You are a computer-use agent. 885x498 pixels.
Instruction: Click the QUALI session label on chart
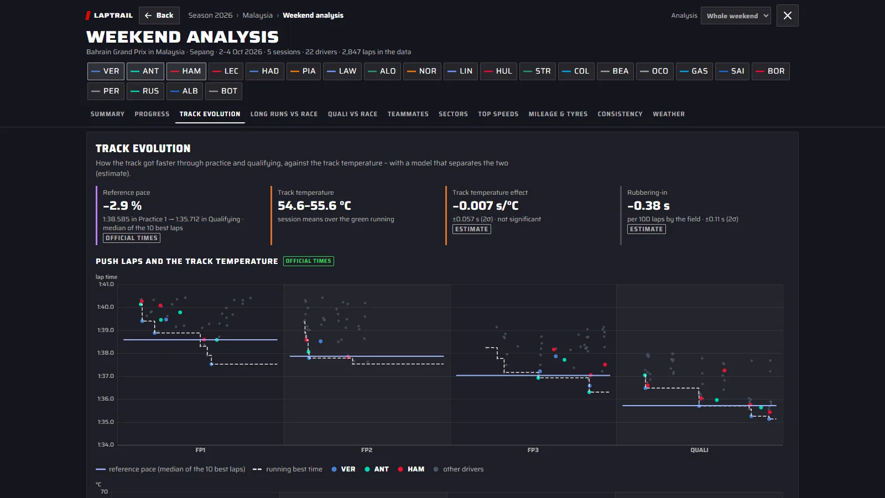tap(699, 450)
